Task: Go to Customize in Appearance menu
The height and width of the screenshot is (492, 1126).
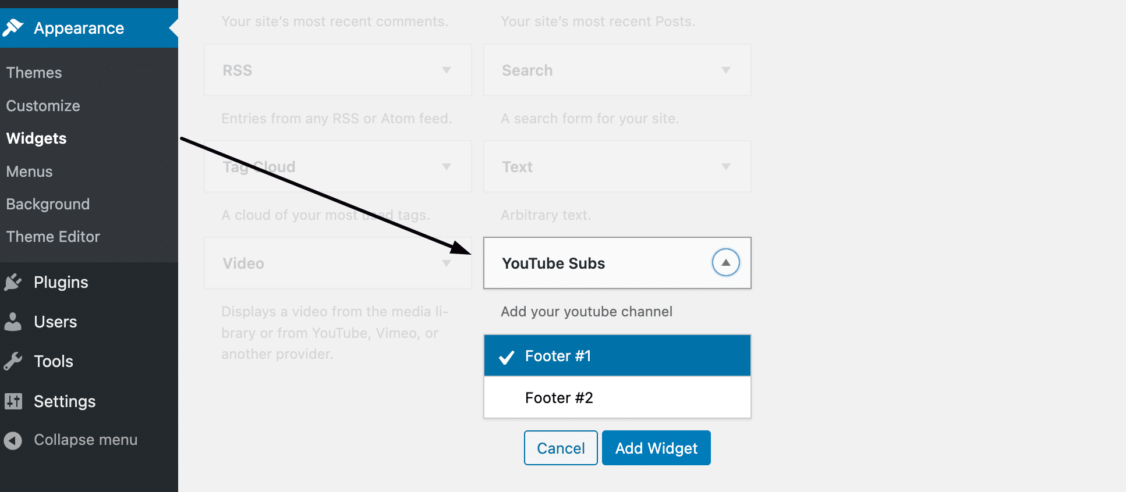Action: pos(43,106)
